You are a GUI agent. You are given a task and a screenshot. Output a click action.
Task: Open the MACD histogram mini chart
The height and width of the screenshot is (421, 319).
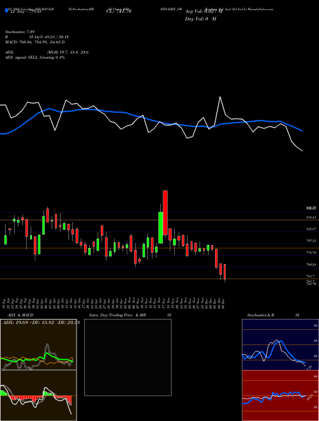[x=38, y=395]
